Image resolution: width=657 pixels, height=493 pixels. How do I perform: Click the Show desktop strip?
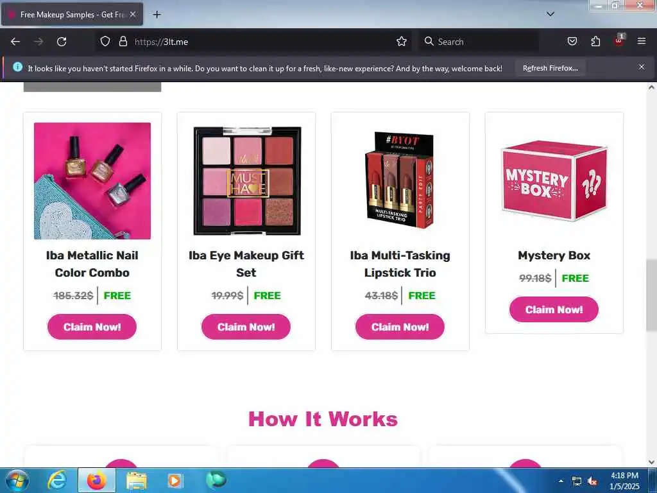[653, 480]
